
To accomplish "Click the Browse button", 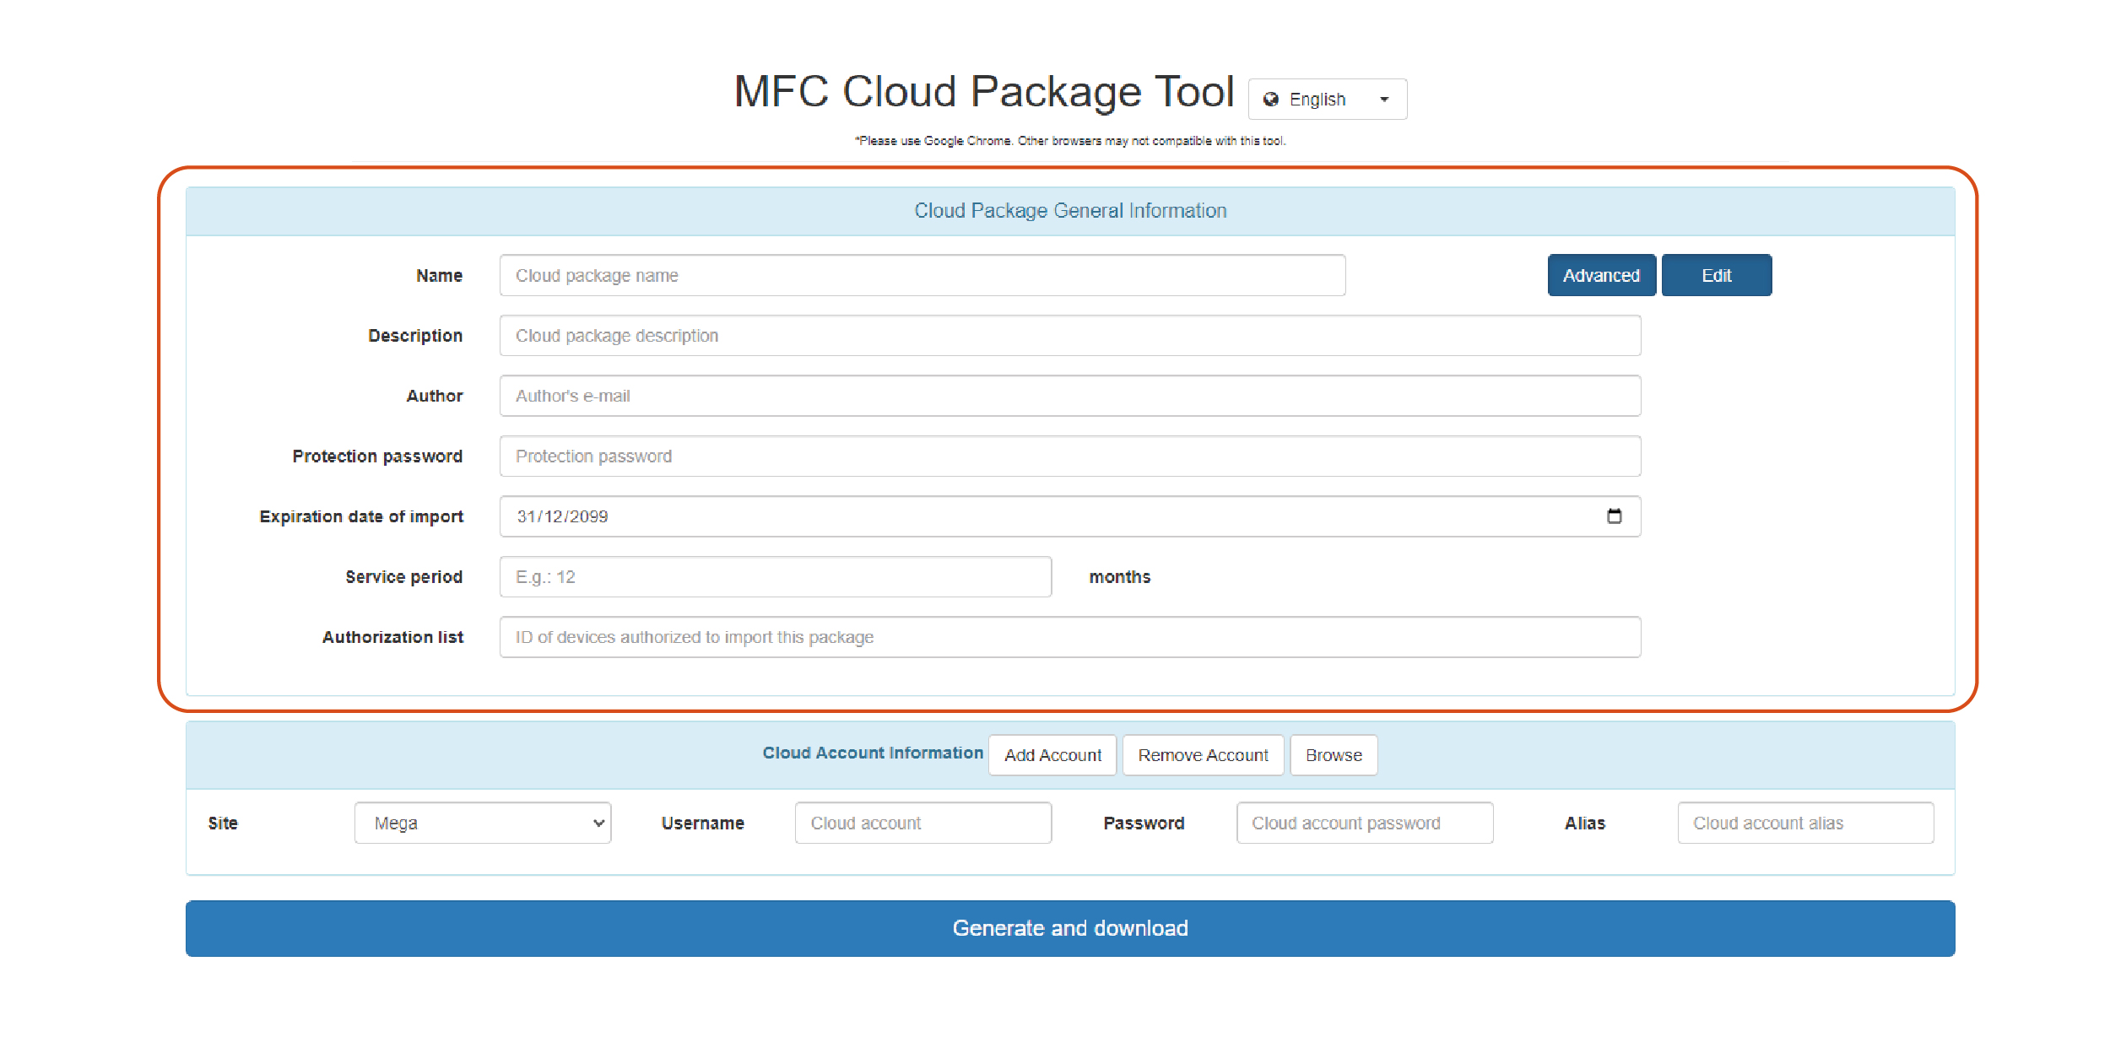I will click(1334, 755).
